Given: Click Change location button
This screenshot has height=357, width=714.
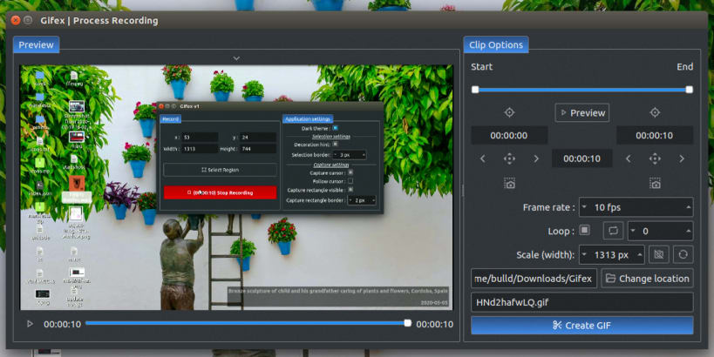Looking at the screenshot, I should coord(647,279).
